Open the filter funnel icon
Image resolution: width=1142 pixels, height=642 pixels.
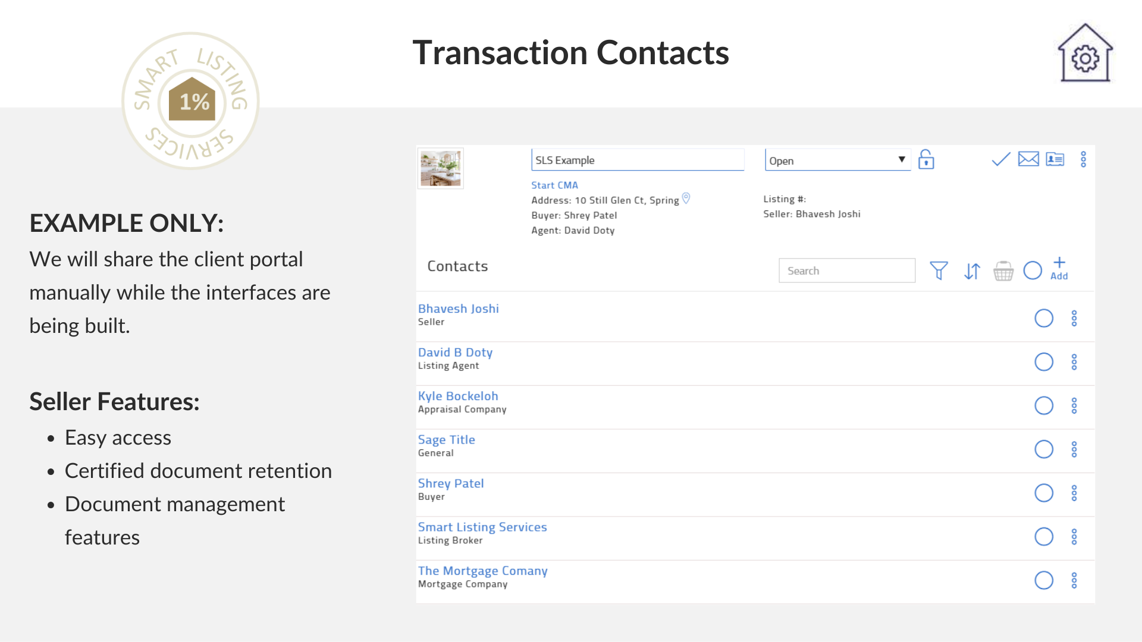pos(939,271)
